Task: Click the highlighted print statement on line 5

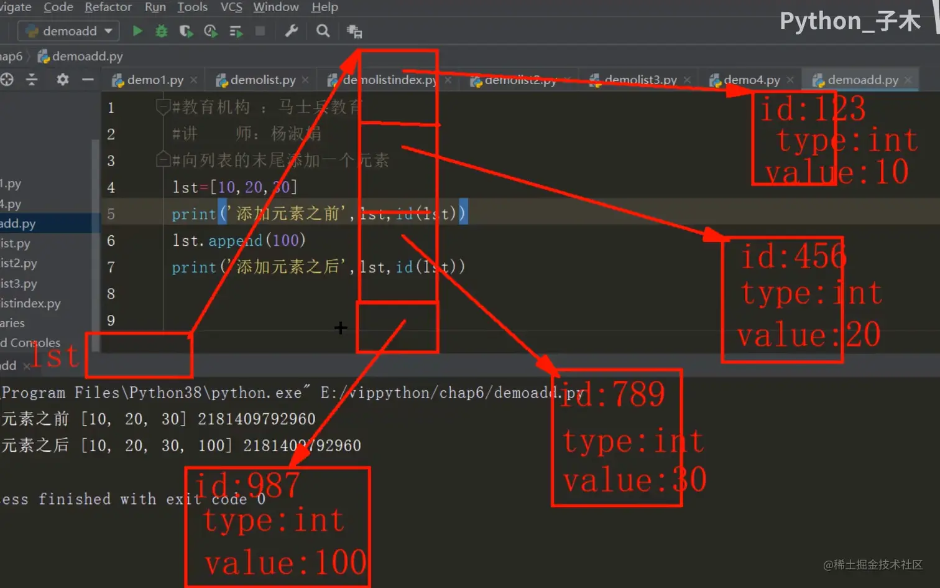Action: (318, 213)
